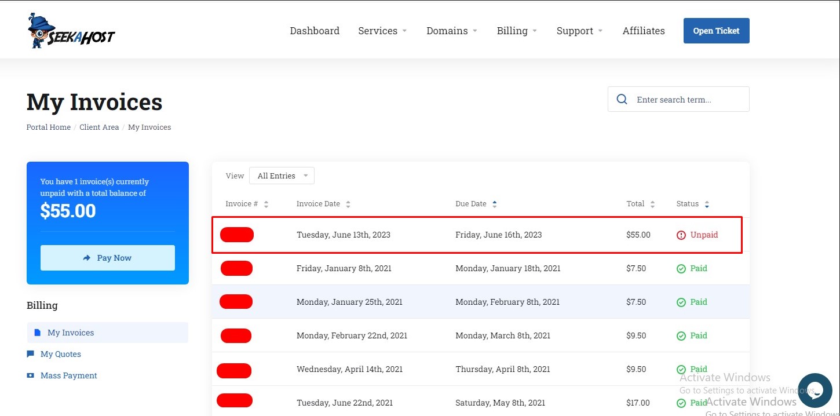Sort by Invoice # column arrows
Screen dimensions: 840x416
[266, 204]
